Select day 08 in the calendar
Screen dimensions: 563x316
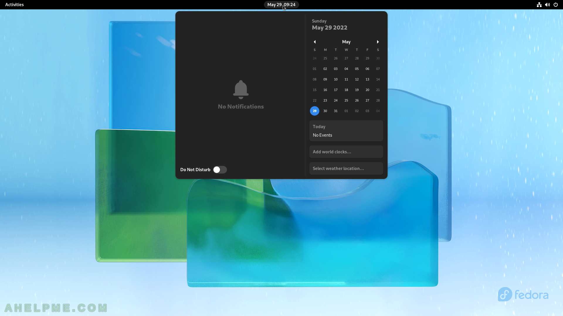[315, 79]
